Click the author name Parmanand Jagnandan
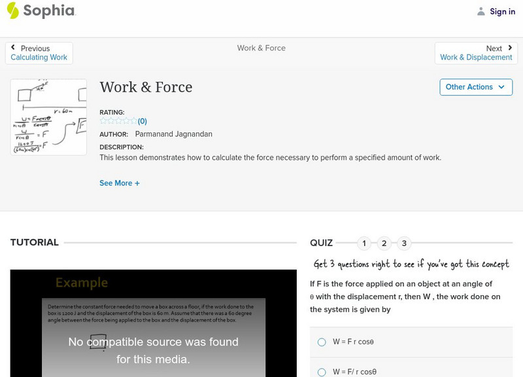 coord(173,134)
